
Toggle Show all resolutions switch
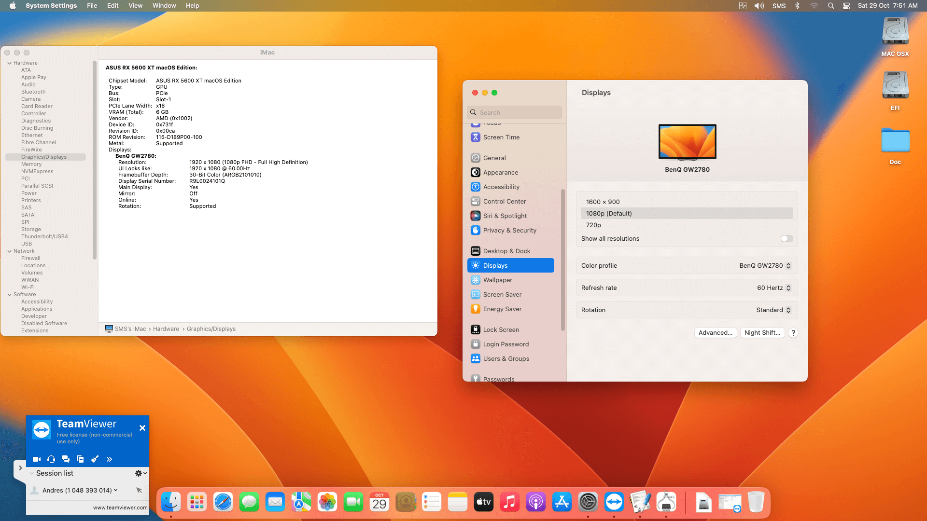point(787,239)
